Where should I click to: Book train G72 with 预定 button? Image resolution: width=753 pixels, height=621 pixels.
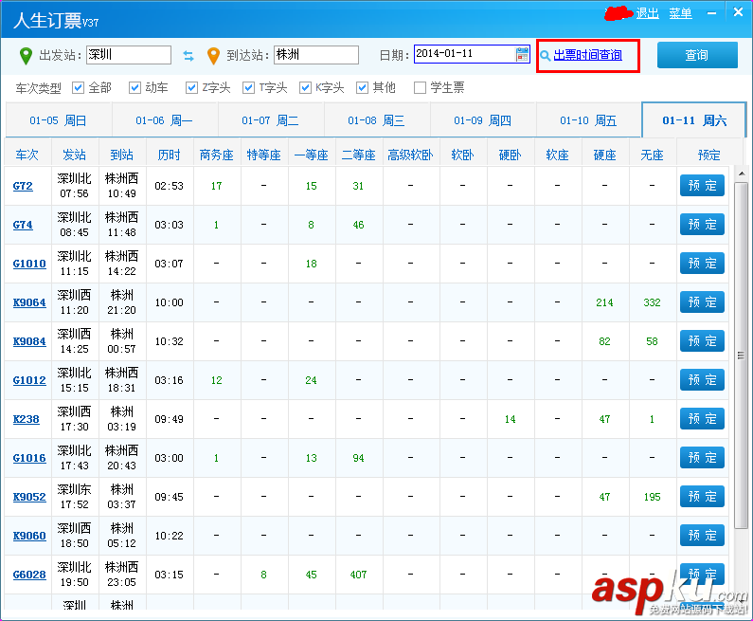click(702, 186)
